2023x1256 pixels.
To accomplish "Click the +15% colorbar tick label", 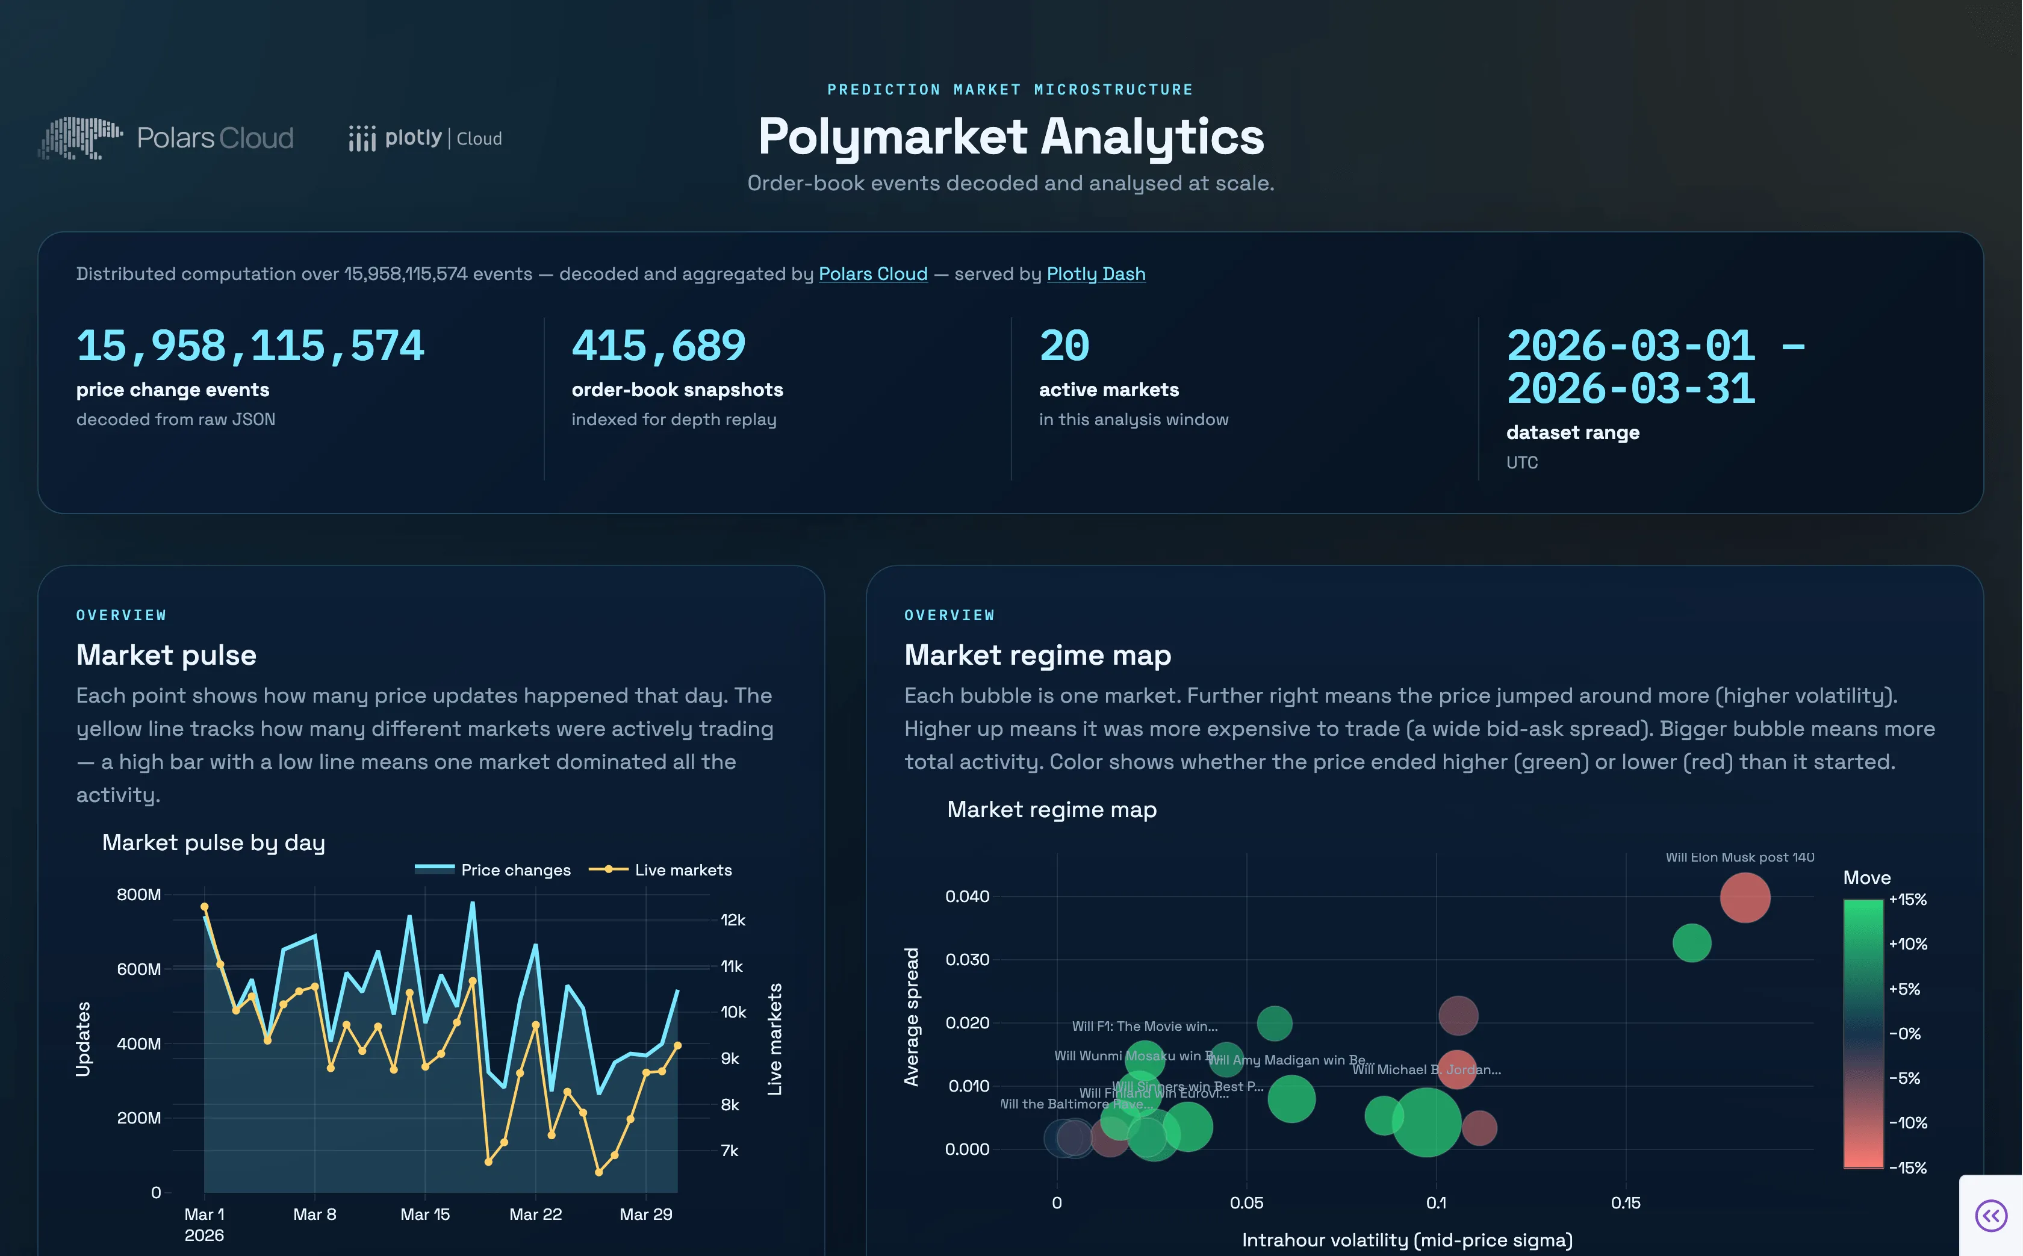I will click(1907, 900).
